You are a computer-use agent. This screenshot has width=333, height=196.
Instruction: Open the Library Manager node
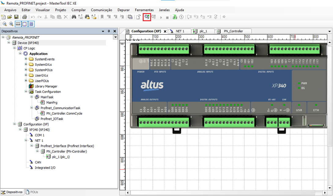point(46,86)
